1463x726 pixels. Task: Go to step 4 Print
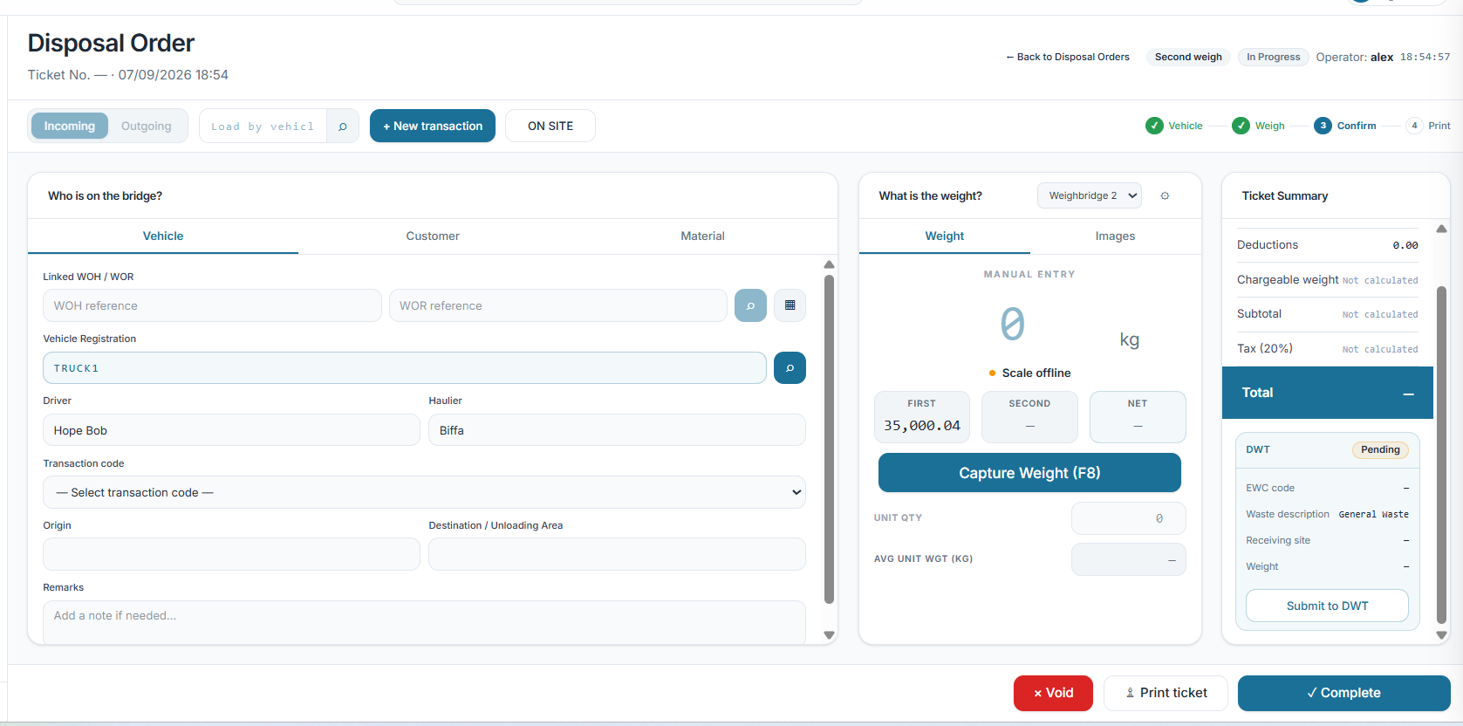coord(1414,126)
